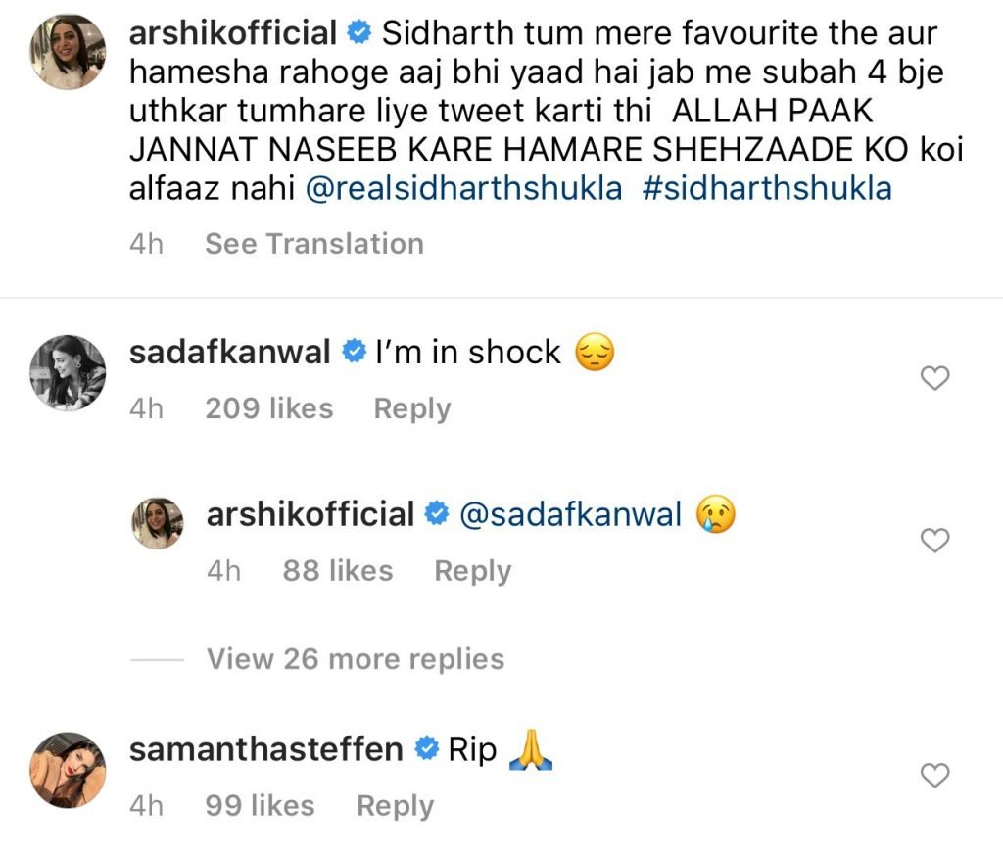Open sadafkanwal's profile avatar
Viewport: 1003px width, 860px height.
[x=67, y=372]
